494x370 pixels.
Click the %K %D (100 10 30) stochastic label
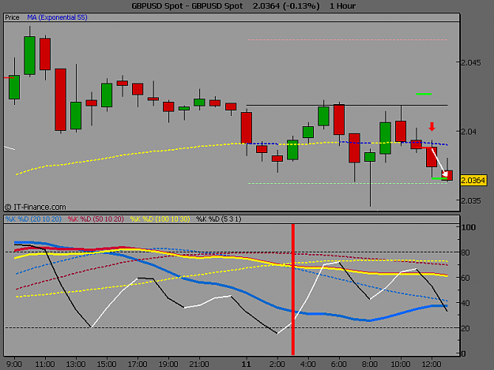tap(160, 219)
